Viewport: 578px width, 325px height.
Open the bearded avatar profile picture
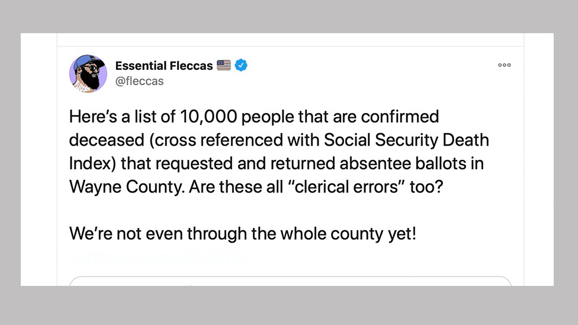[88, 73]
